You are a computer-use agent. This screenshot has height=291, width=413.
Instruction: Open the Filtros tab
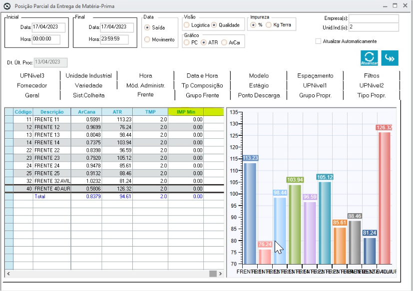pyautogui.click(x=372, y=75)
